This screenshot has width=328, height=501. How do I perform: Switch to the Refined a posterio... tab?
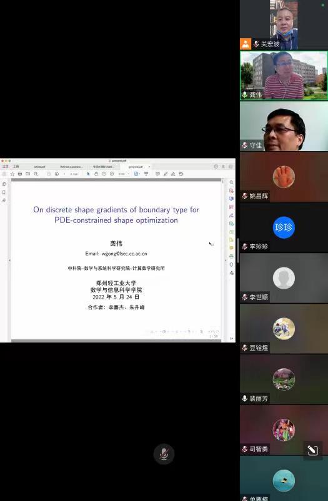71,167
